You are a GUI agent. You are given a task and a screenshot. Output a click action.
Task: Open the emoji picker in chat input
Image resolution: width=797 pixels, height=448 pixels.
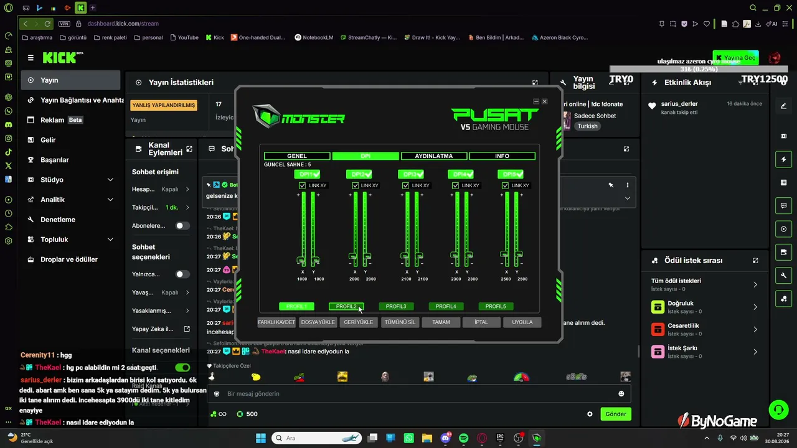tap(621, 394)
